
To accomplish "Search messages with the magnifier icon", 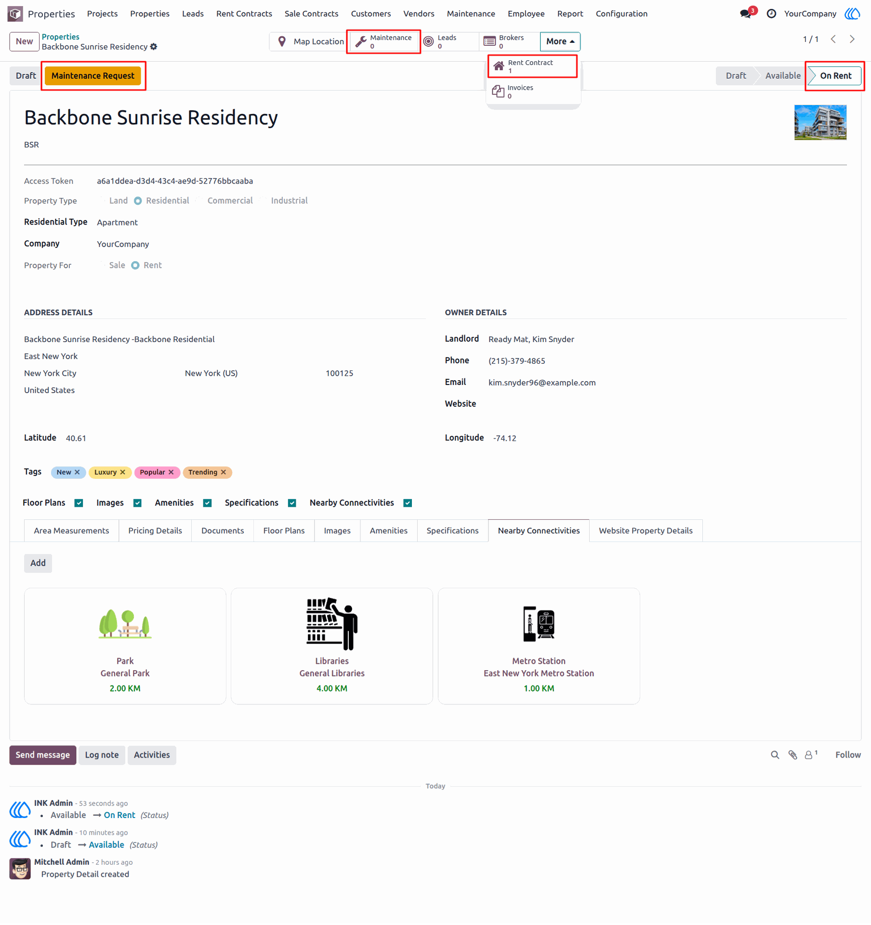I will click(x=775, y=755).
